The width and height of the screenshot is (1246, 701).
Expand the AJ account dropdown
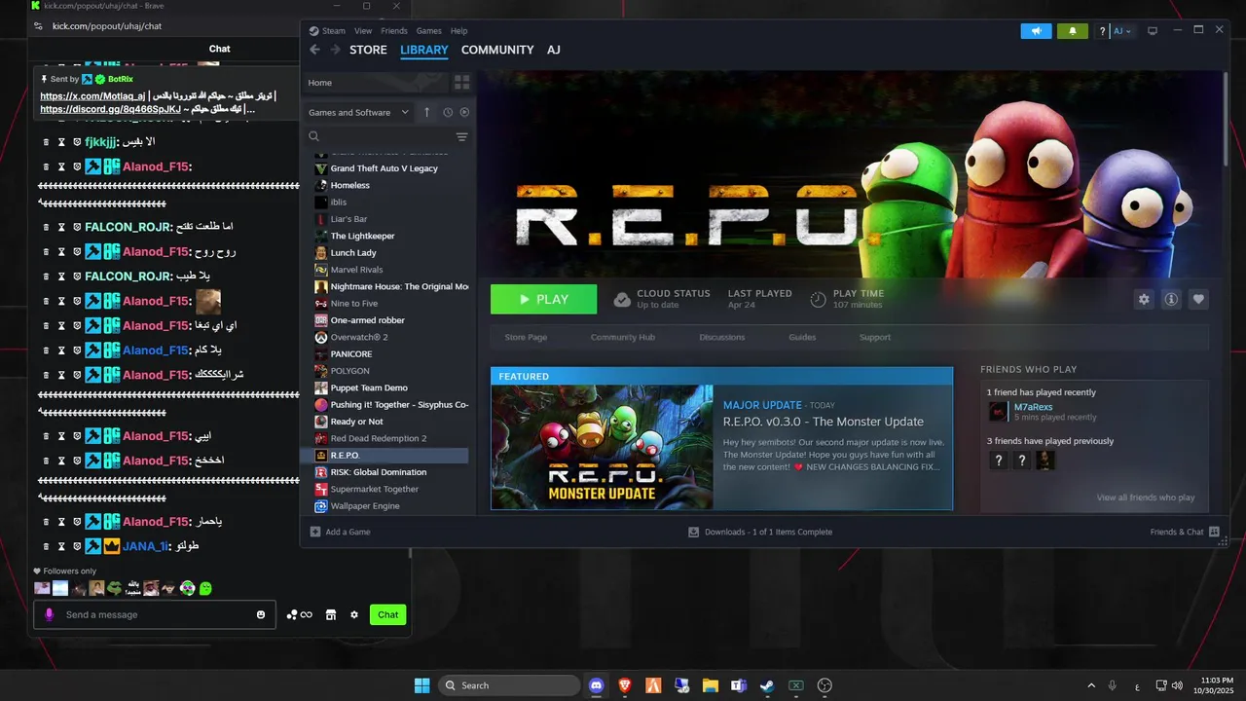click(1122, 31)
